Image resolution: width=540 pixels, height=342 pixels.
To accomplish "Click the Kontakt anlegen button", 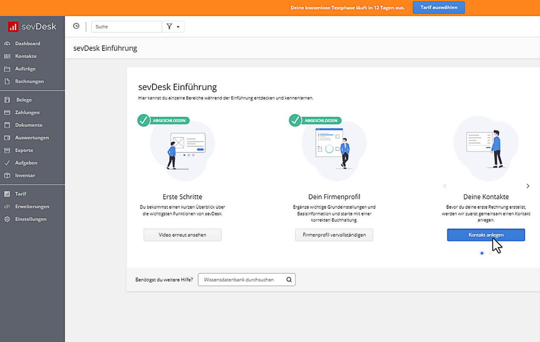I will [486, 235].
